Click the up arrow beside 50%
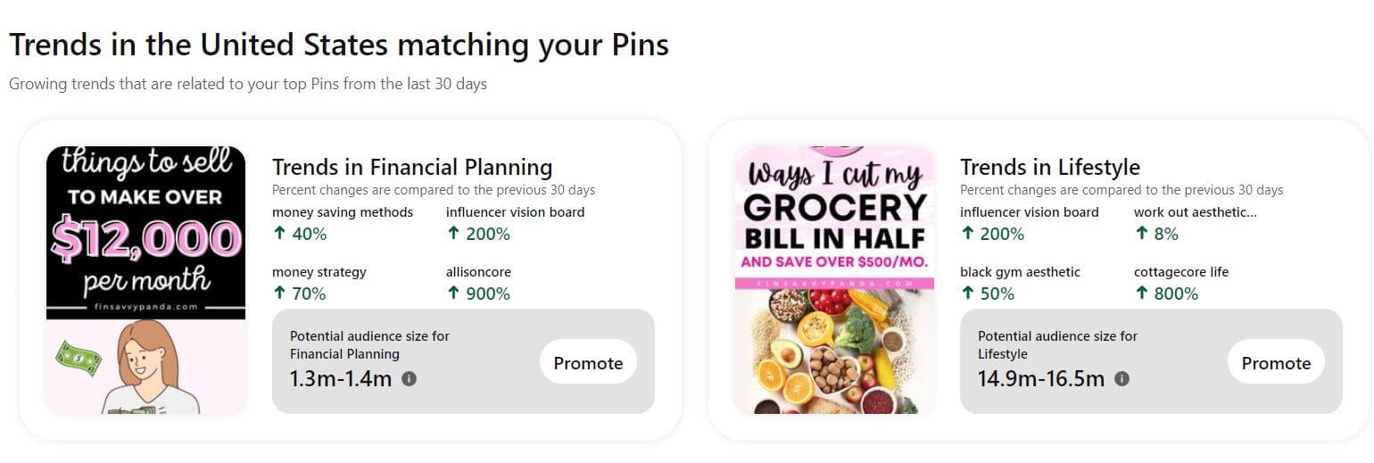This screenshot has height=463, width=1374. (x=967, y=293)
